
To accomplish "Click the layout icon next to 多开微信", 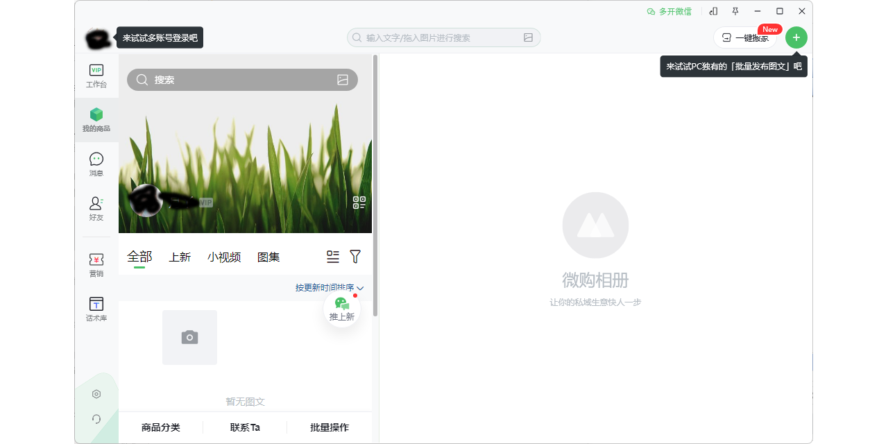I will point(713,11).
